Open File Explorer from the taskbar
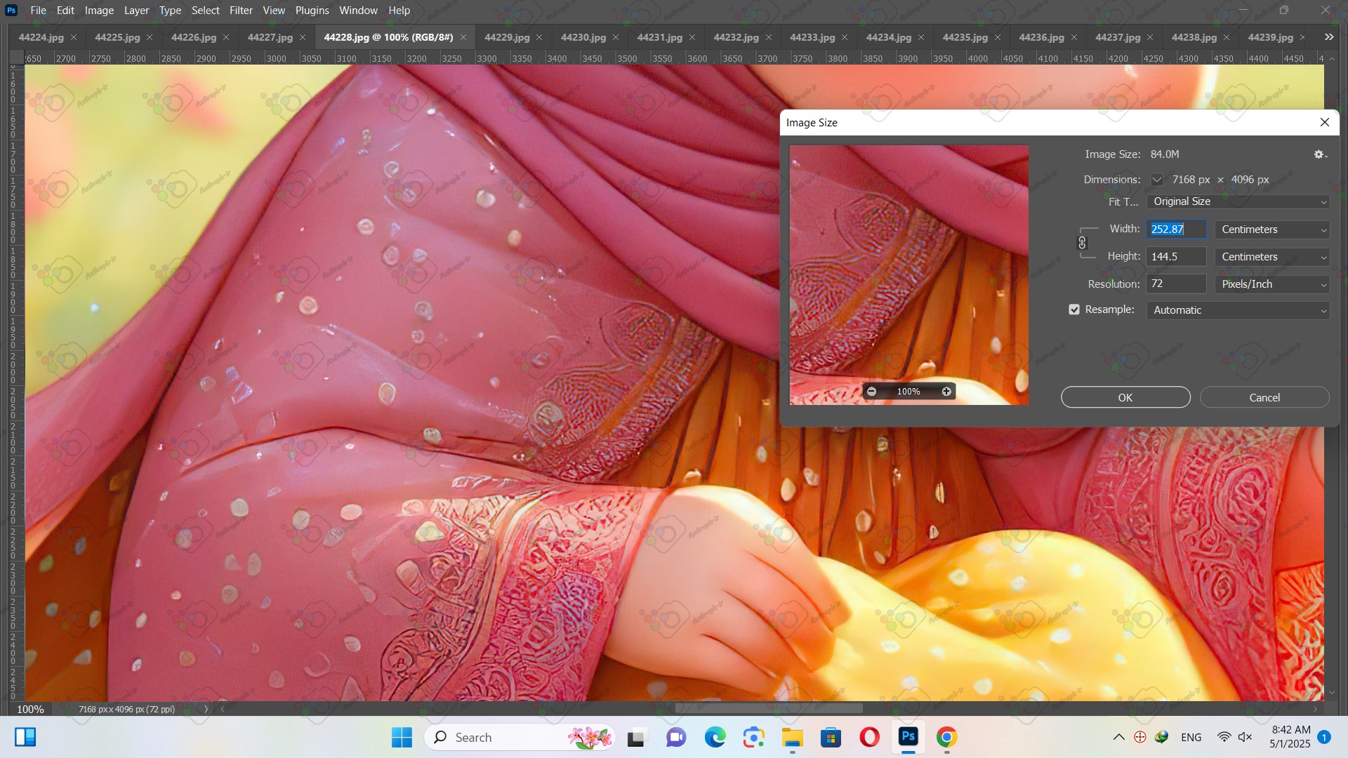The image size is (1348, 758). point(793,737)
